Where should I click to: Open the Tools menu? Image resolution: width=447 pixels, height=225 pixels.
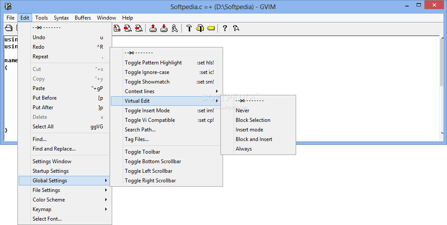42,18
